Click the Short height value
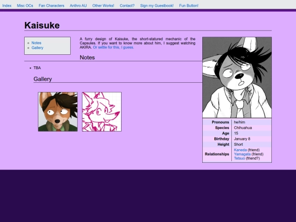Image resolution: width=296 pixels, height=222 pixels. pyautogui.click(x=238, y=144)
